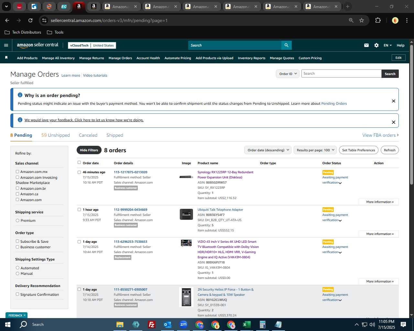Open Calculator from the taskbar

[x=262, y=325]
